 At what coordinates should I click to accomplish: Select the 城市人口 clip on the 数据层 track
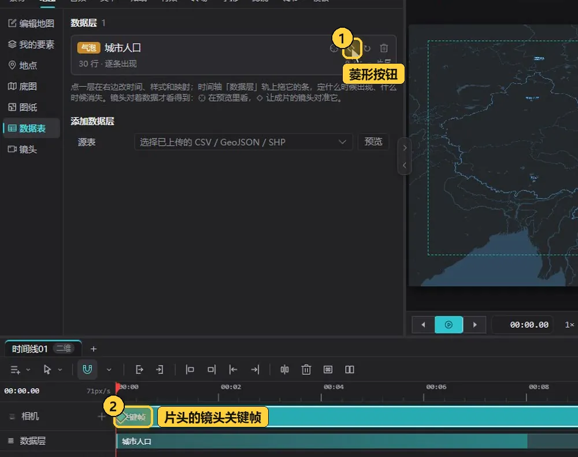tap(322, 441)
